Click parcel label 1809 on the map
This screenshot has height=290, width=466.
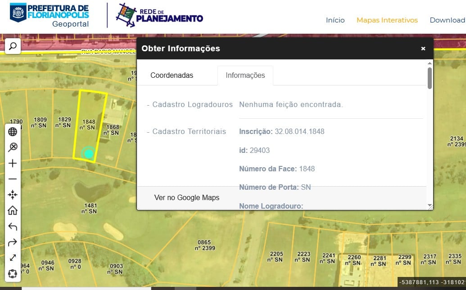coord(39,123)
